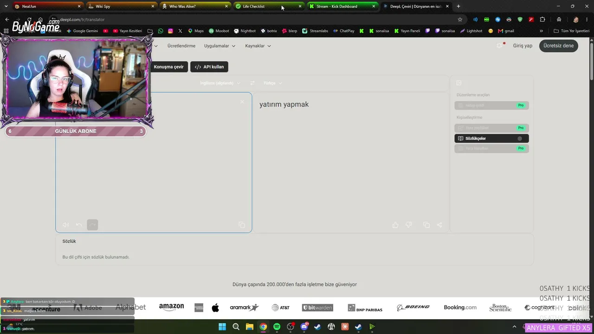Bookmark this page with the star icon

point(460,19)
